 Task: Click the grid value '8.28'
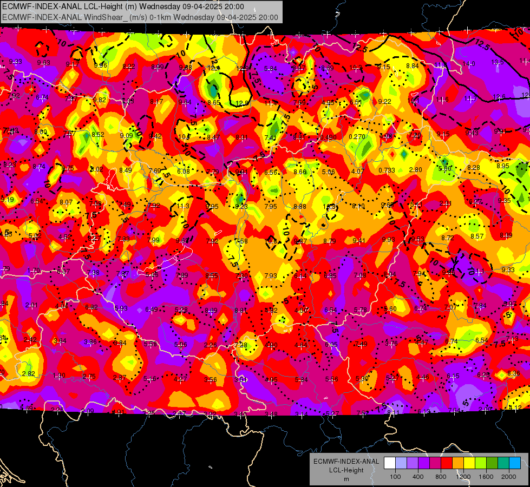[474, 168]
